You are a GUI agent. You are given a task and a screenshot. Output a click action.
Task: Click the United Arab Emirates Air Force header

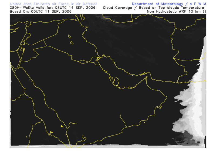[53, 4]
